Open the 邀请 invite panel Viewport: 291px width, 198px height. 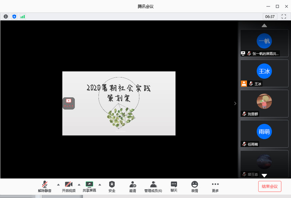click(x=133, y=187)
